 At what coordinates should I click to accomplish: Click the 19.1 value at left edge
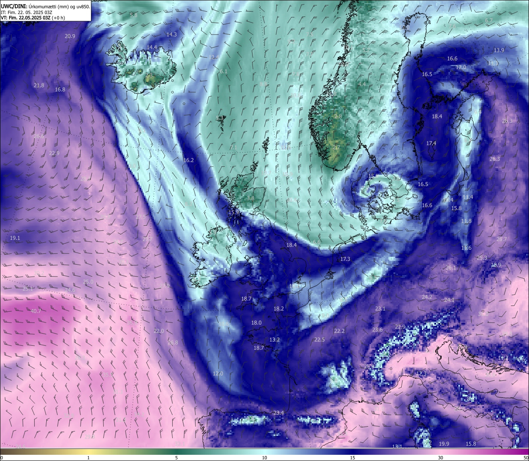click(15, 238)
